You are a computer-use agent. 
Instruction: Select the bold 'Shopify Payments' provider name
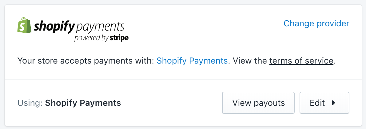[83, 103]
